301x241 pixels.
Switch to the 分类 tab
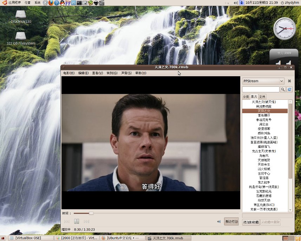pyautogui.click(x=246, y=97)
